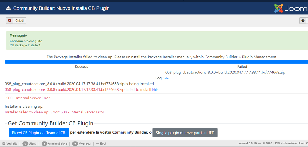
Task: Click the CB Package Installer1 text
Action: click(25, 45)
